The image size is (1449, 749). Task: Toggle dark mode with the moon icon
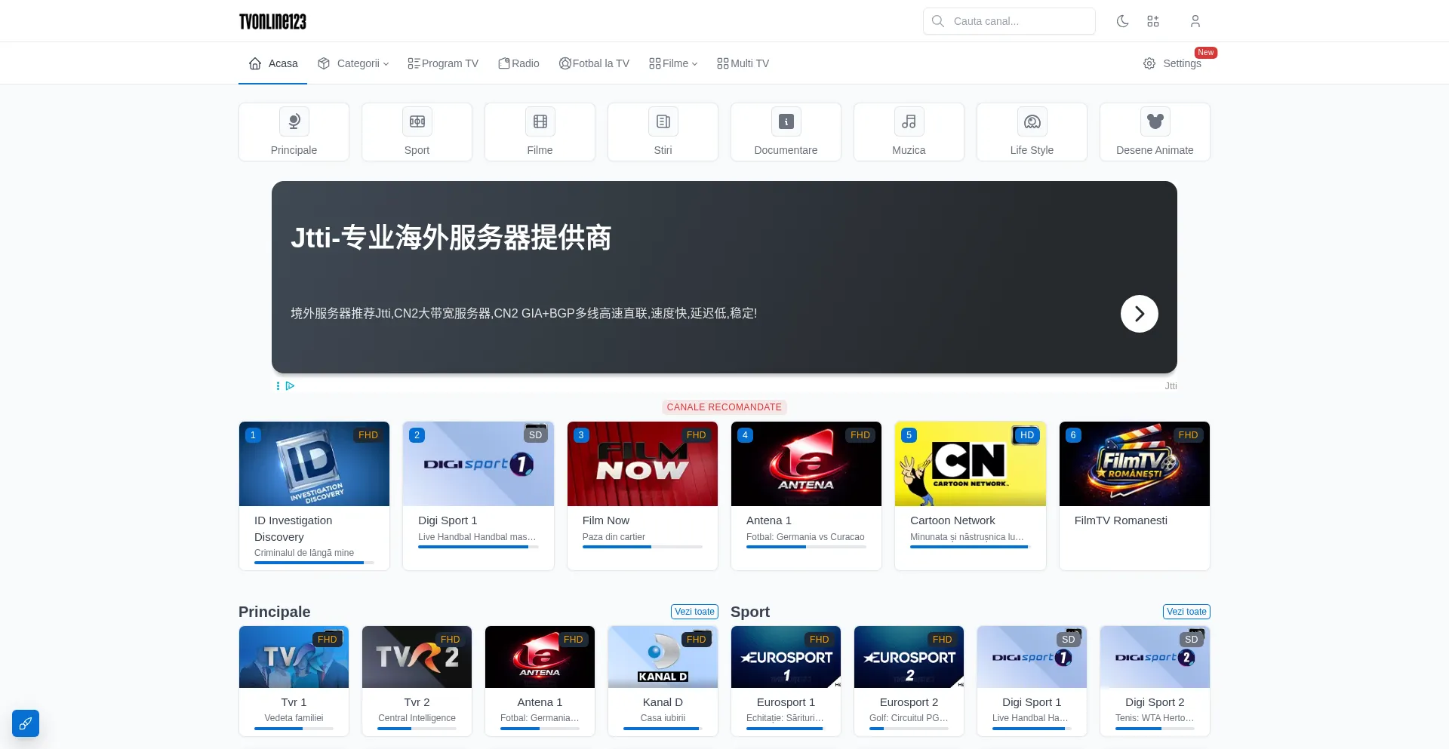tap(1122, 21)
